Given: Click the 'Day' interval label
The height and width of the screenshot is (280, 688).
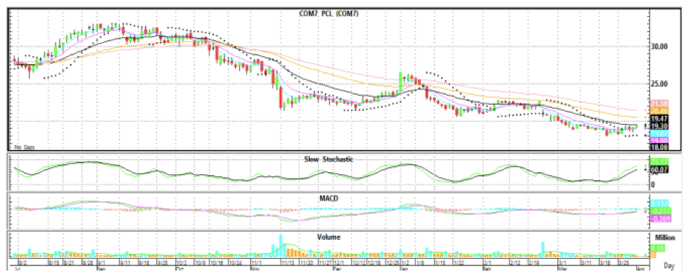Looking at the screenshot, I should point(669,265).
